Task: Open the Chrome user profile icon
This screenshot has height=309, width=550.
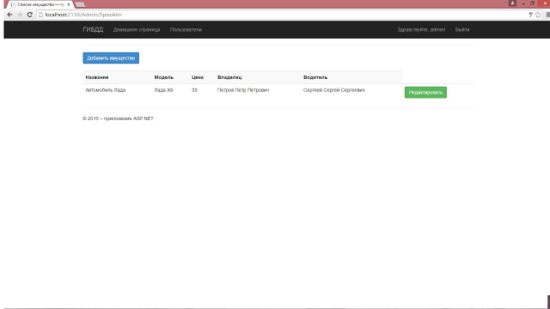Action: (x=512, y=3)
